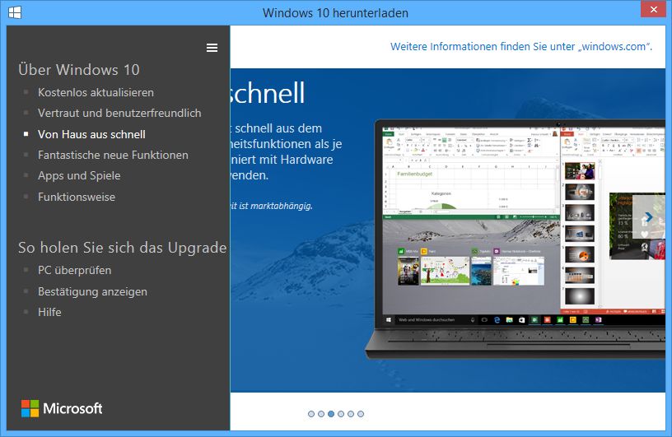Jump to first slide pagination dot
This screenshot has width=672, height=437.
(311, 414)
